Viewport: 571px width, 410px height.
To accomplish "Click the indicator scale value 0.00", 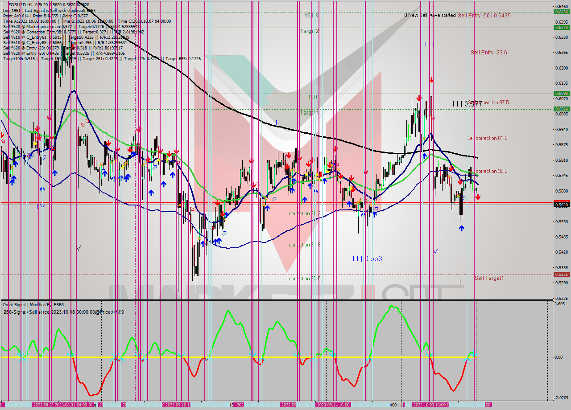I will [559, 357].
